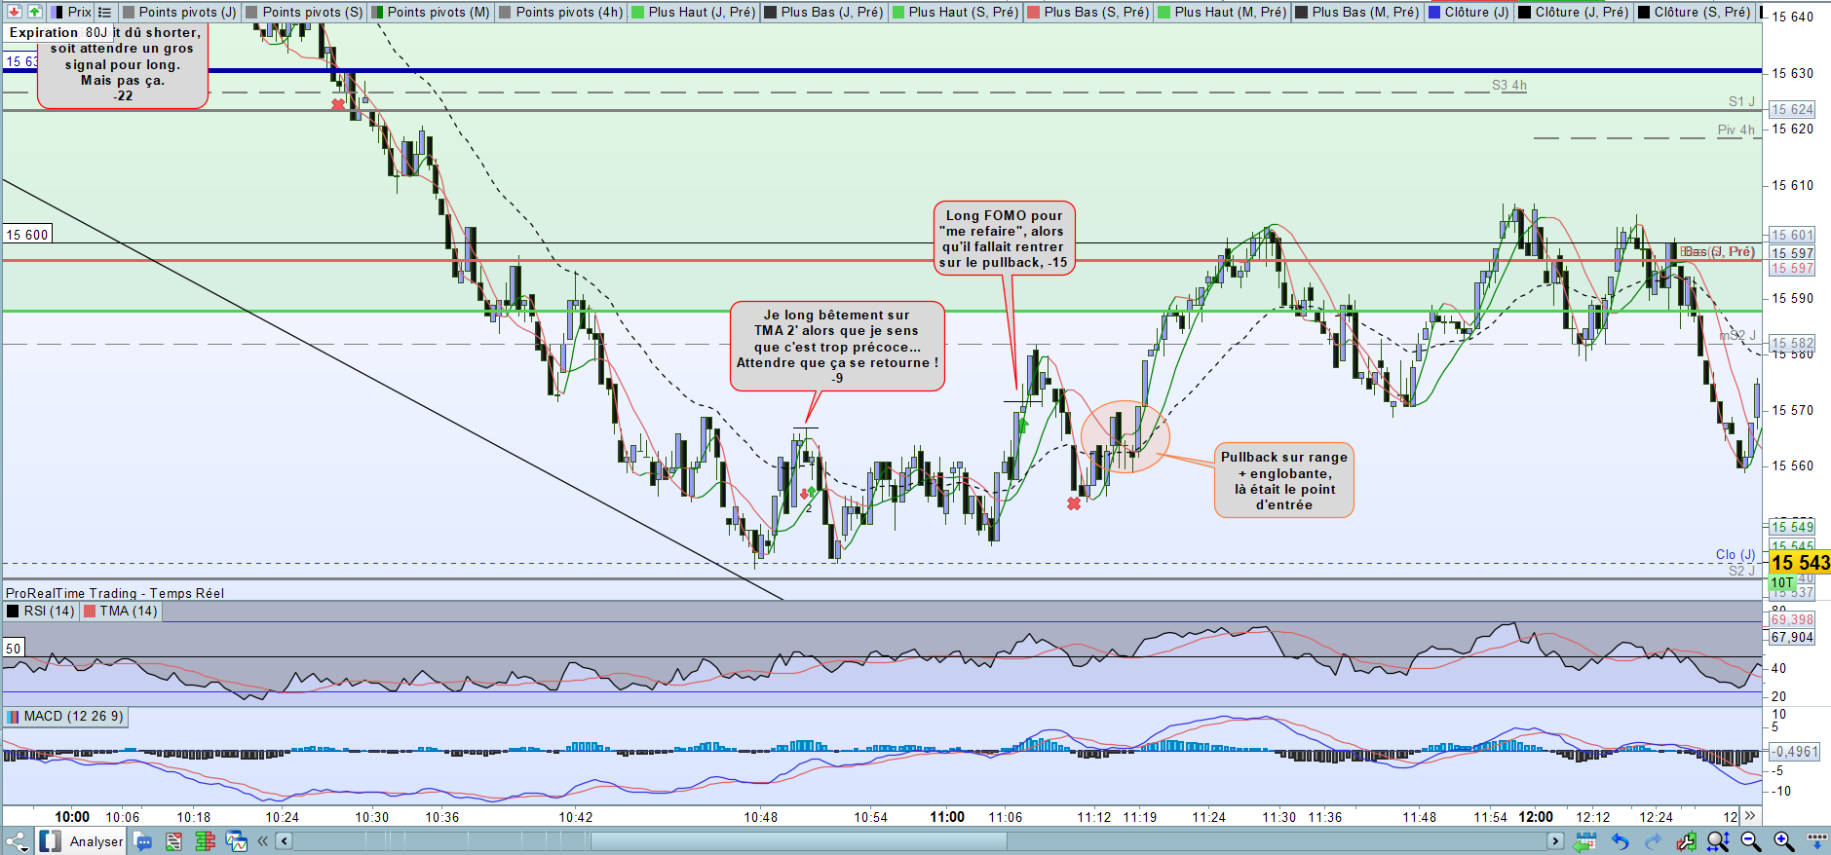Click the green buy arrow near 11:06

1023,425
